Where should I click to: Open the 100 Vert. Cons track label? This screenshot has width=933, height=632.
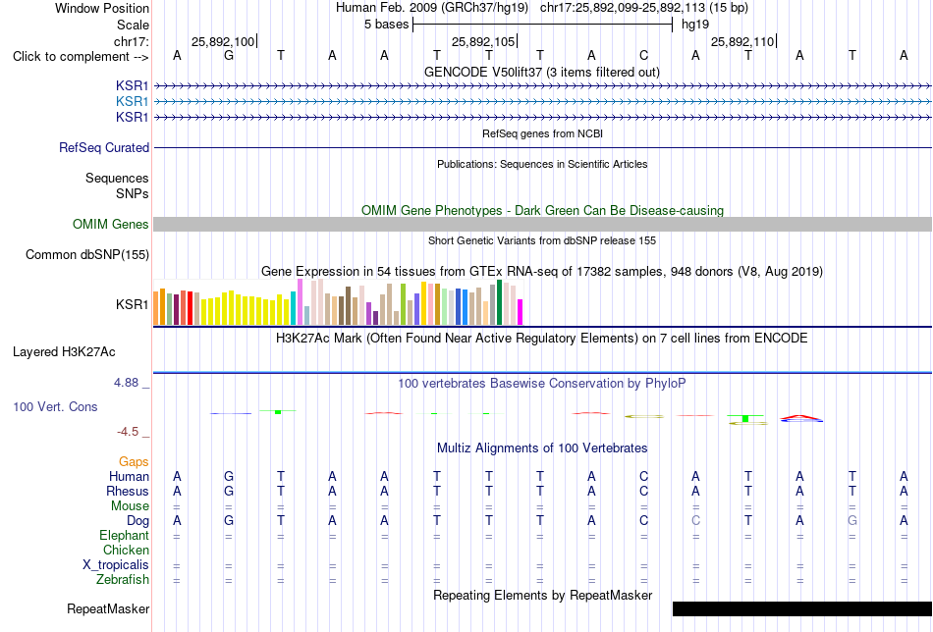click(55, 406)
